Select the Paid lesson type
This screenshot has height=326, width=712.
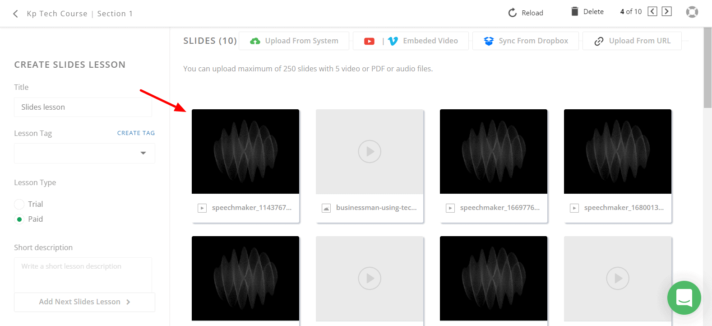click(19, 219)
